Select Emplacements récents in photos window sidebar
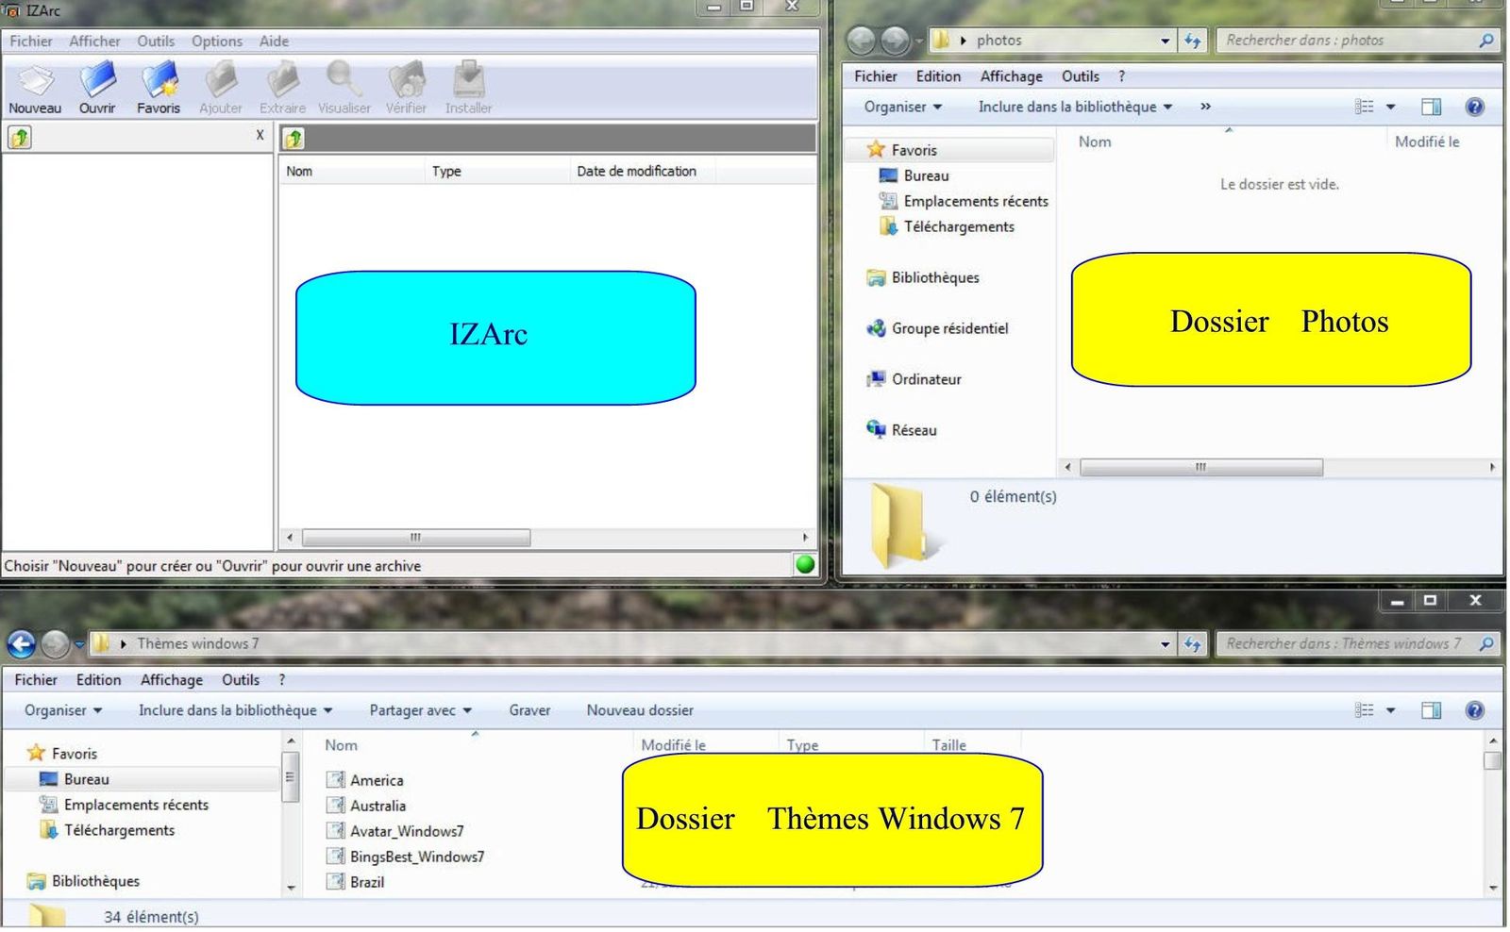Image resolution: width=1510 pixels, height=932 pixels. 964,201
